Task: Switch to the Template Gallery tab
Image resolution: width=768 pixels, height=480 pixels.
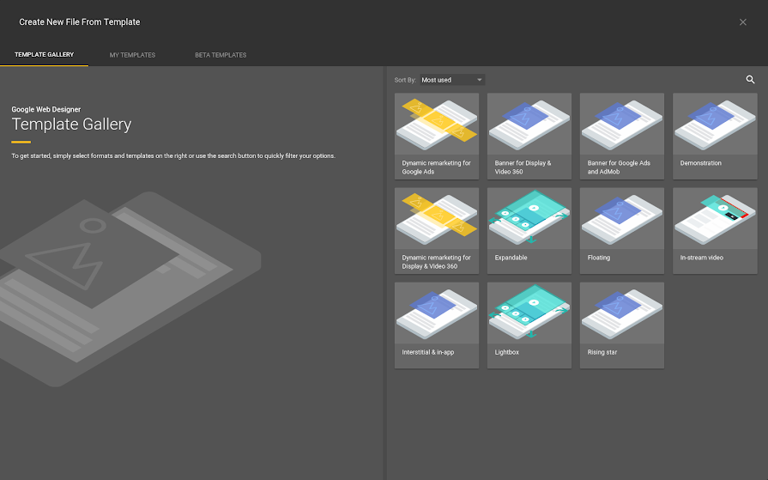Action: click(x=44, y=54)
